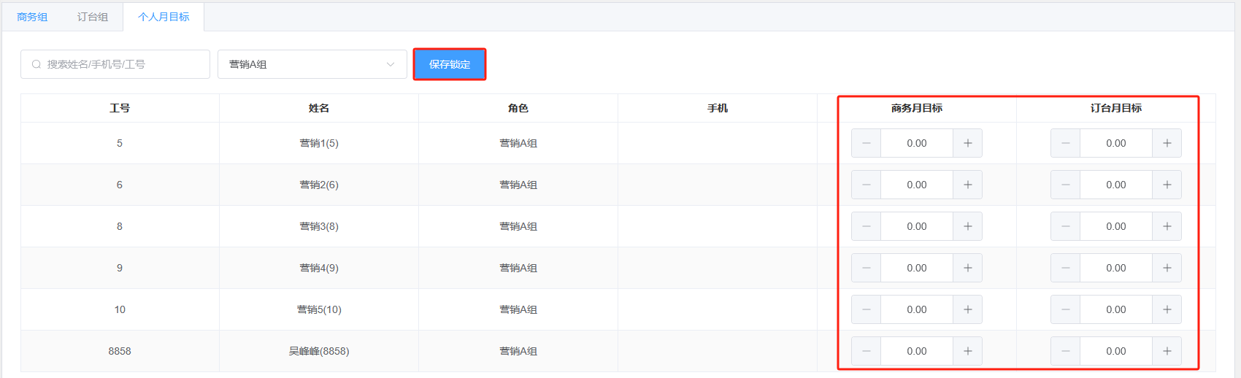Increase 订台月目标 for 营销3(8)
Screen dimensions: 1241x378
[x=1167, y=226]
